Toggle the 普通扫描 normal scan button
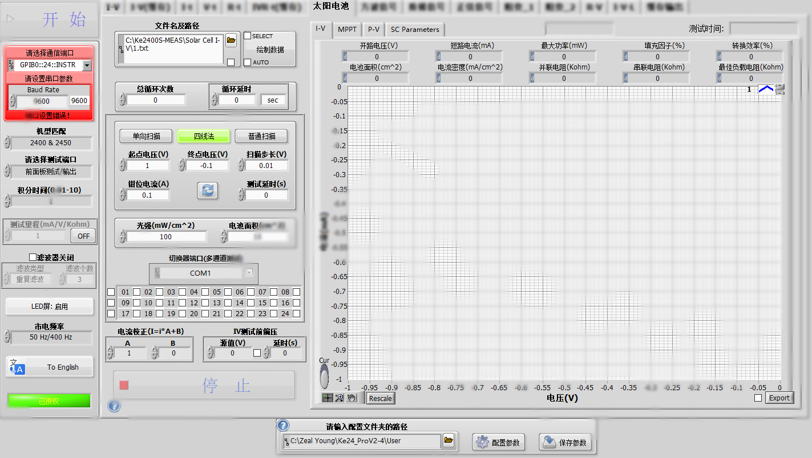Viewport: 812px width, 458px height. point(261,136)
